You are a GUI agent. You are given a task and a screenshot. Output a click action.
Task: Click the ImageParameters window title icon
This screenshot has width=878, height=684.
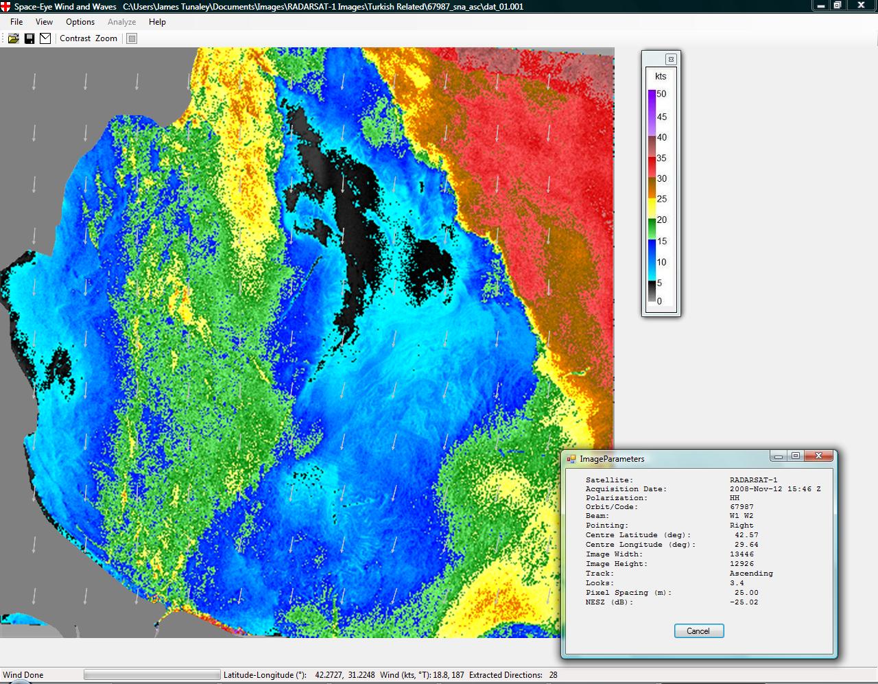(571, 458)
